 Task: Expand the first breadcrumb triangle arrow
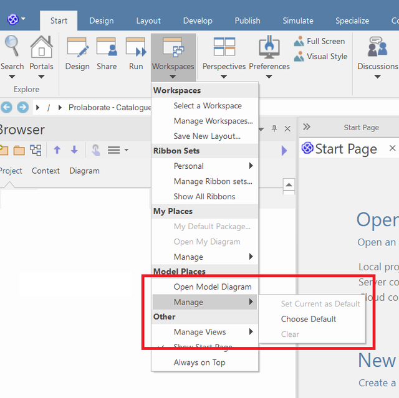37,108
